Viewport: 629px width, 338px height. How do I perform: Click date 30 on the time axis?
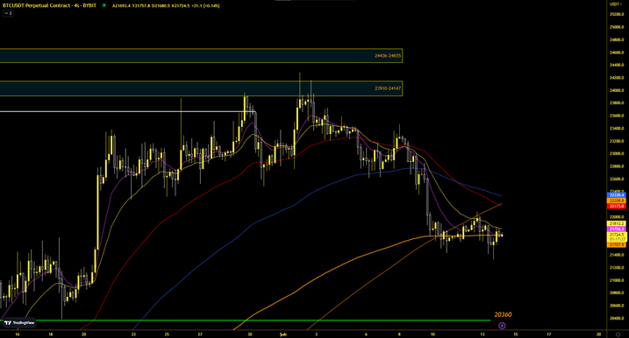tap(249, 334)
